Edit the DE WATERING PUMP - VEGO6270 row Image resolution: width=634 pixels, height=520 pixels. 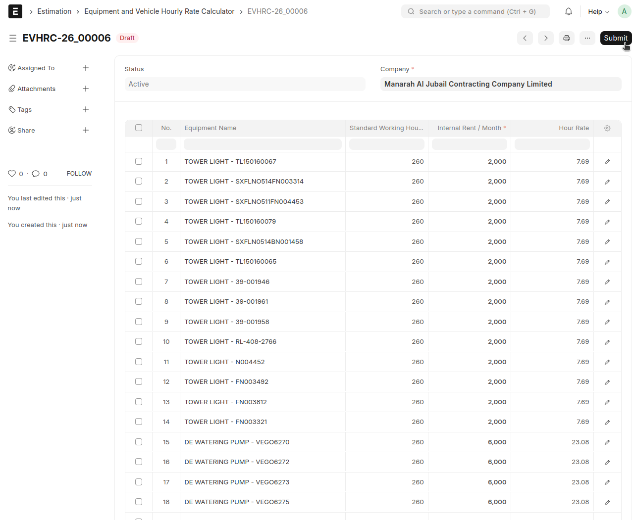click(x=607, y=442)
